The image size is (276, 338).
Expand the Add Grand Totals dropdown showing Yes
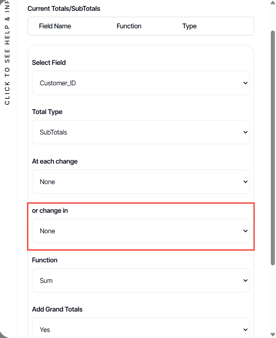141,329
